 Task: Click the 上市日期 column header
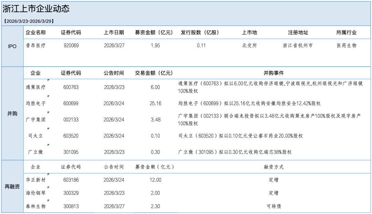click(x=114, y=32)
